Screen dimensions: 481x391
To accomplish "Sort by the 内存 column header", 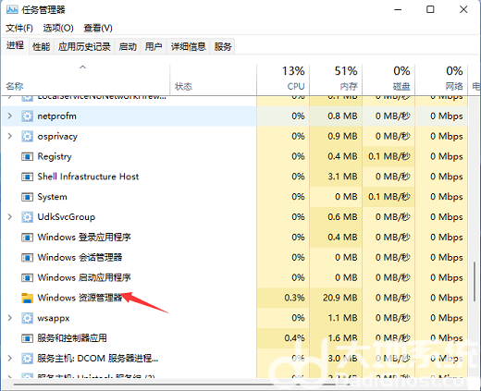I will click(x=336, y=79).
